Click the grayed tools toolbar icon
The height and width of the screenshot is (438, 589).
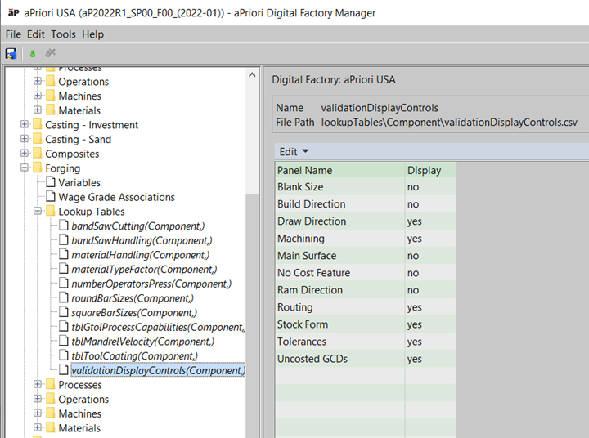click(50, 53)
